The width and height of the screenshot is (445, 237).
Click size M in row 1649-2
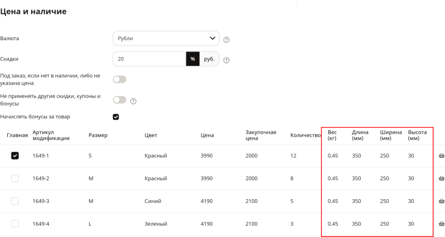pos(91,178)
